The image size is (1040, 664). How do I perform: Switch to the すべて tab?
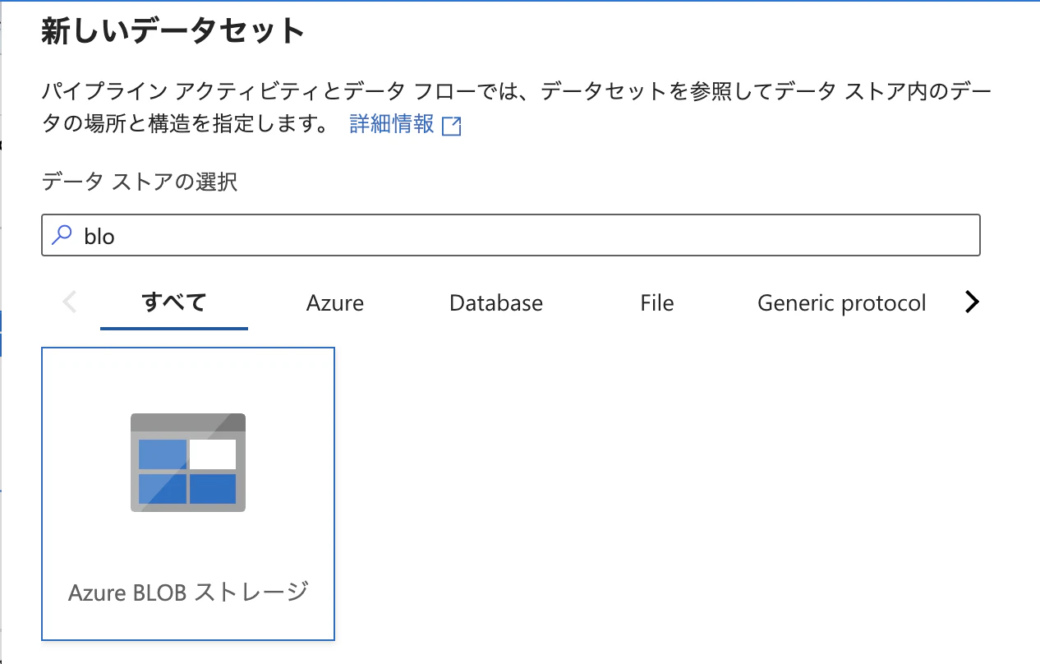click(x=174, y=302)
